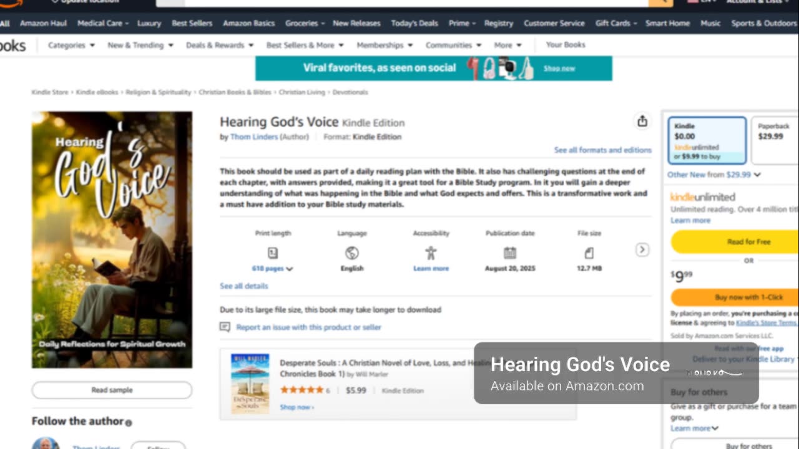Select the Kindle $0.00 format option
The image size is (799, 449).
(707, 140)
